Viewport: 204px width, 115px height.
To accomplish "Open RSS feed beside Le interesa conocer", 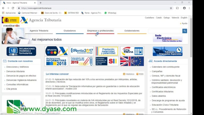I will [140, 74].
